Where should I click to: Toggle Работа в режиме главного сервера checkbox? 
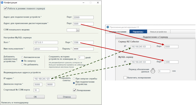tap(5, 8)
